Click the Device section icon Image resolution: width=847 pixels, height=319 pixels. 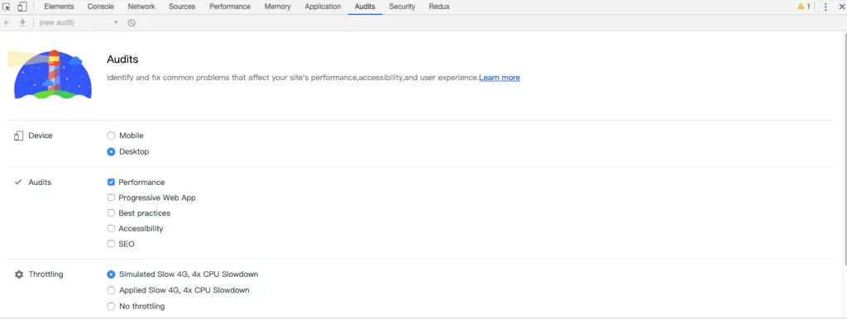click(18, 136)
